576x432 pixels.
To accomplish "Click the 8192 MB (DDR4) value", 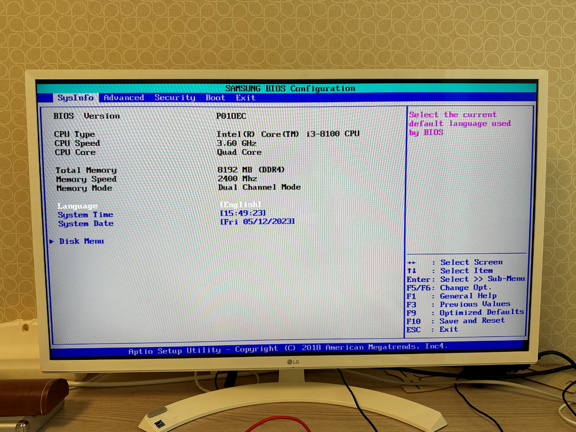I will coord(251,170).
